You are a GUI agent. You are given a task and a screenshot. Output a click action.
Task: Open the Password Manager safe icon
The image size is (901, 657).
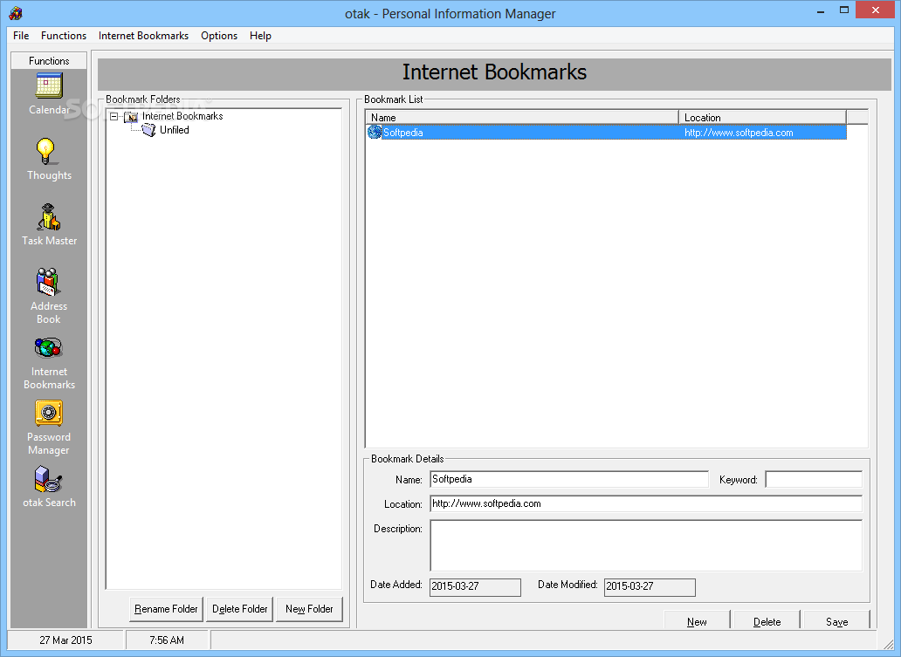(x=49, y=413)
